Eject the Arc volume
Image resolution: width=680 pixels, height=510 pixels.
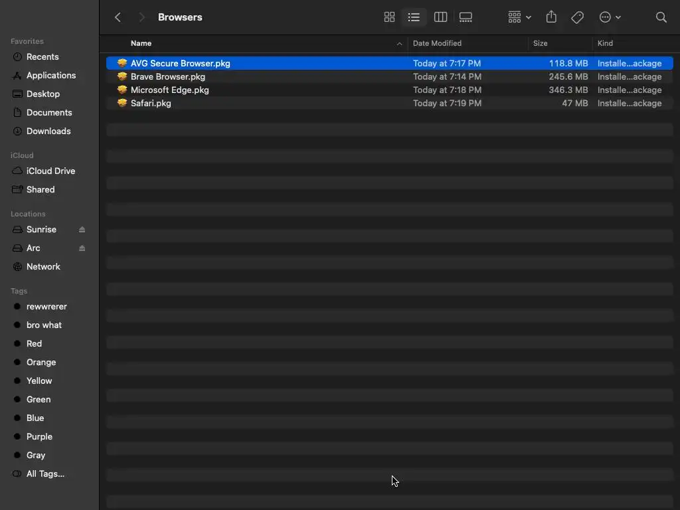(82, 248)
